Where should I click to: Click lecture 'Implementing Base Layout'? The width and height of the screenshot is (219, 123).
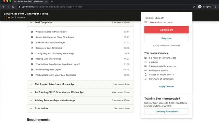pyautogui.click(x=48, y=70)
